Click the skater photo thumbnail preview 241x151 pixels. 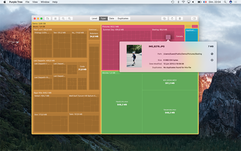[x=134, y=56]
